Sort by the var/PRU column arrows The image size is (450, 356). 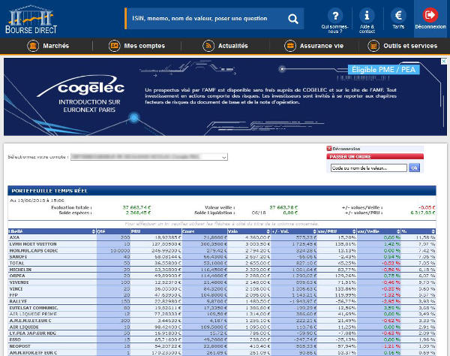coord(354,231)
